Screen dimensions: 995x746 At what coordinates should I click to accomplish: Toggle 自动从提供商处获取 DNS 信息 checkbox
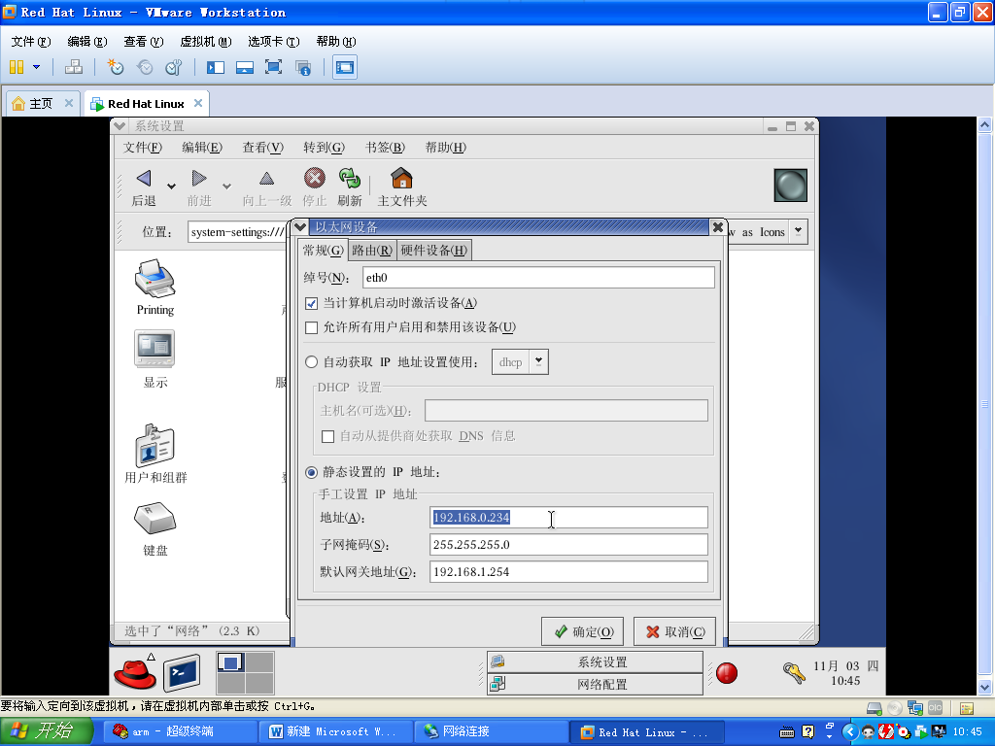pos(327,436)
